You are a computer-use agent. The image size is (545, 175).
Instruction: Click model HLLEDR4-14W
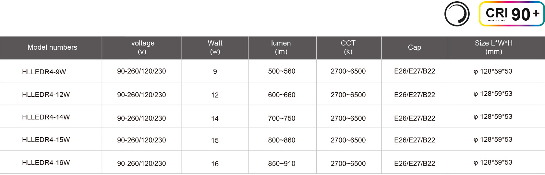point(46,117)
